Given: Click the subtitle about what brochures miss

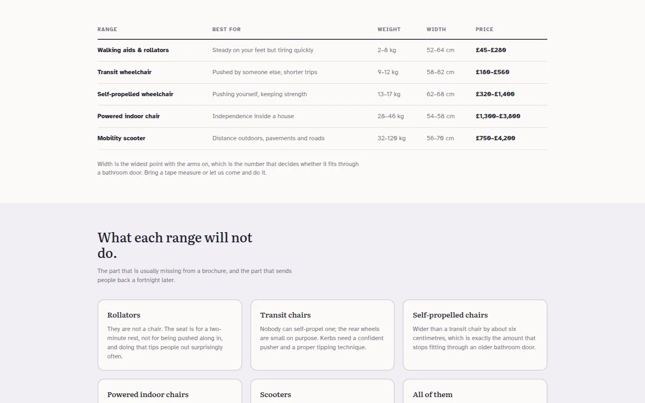Looking at the screenshot, I should (195, 276).
